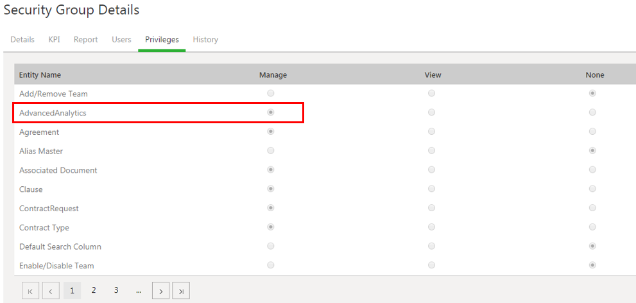Open page 3 of privileges
The image size is (636, 303).
coord(116,290)
